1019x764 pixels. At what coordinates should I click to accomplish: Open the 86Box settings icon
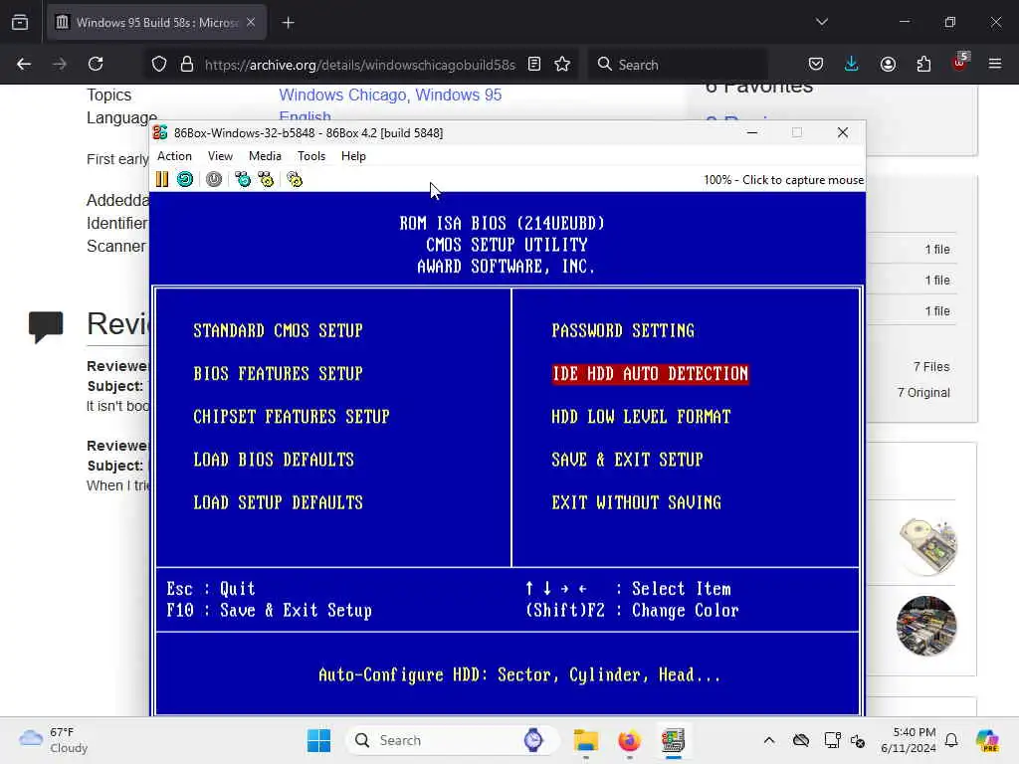pyautogui.click(x=295, y=179)
